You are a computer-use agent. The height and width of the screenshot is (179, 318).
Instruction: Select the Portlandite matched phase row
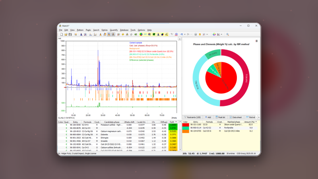220,128
